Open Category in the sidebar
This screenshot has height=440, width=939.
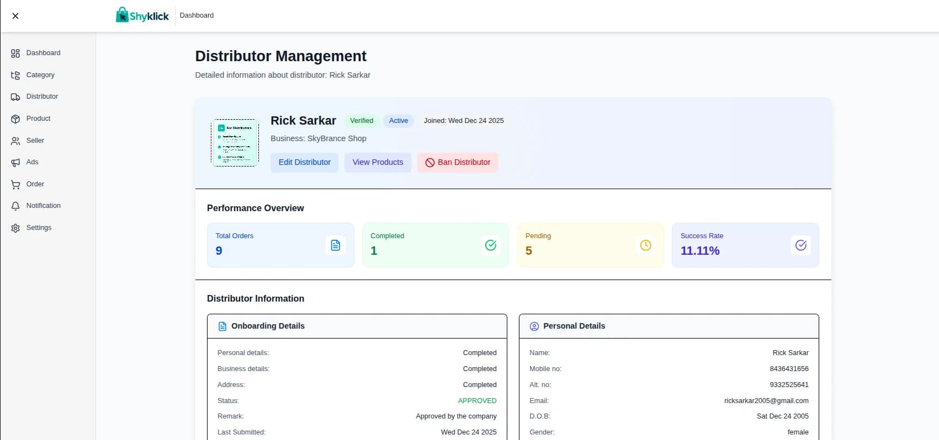(40, 75)
